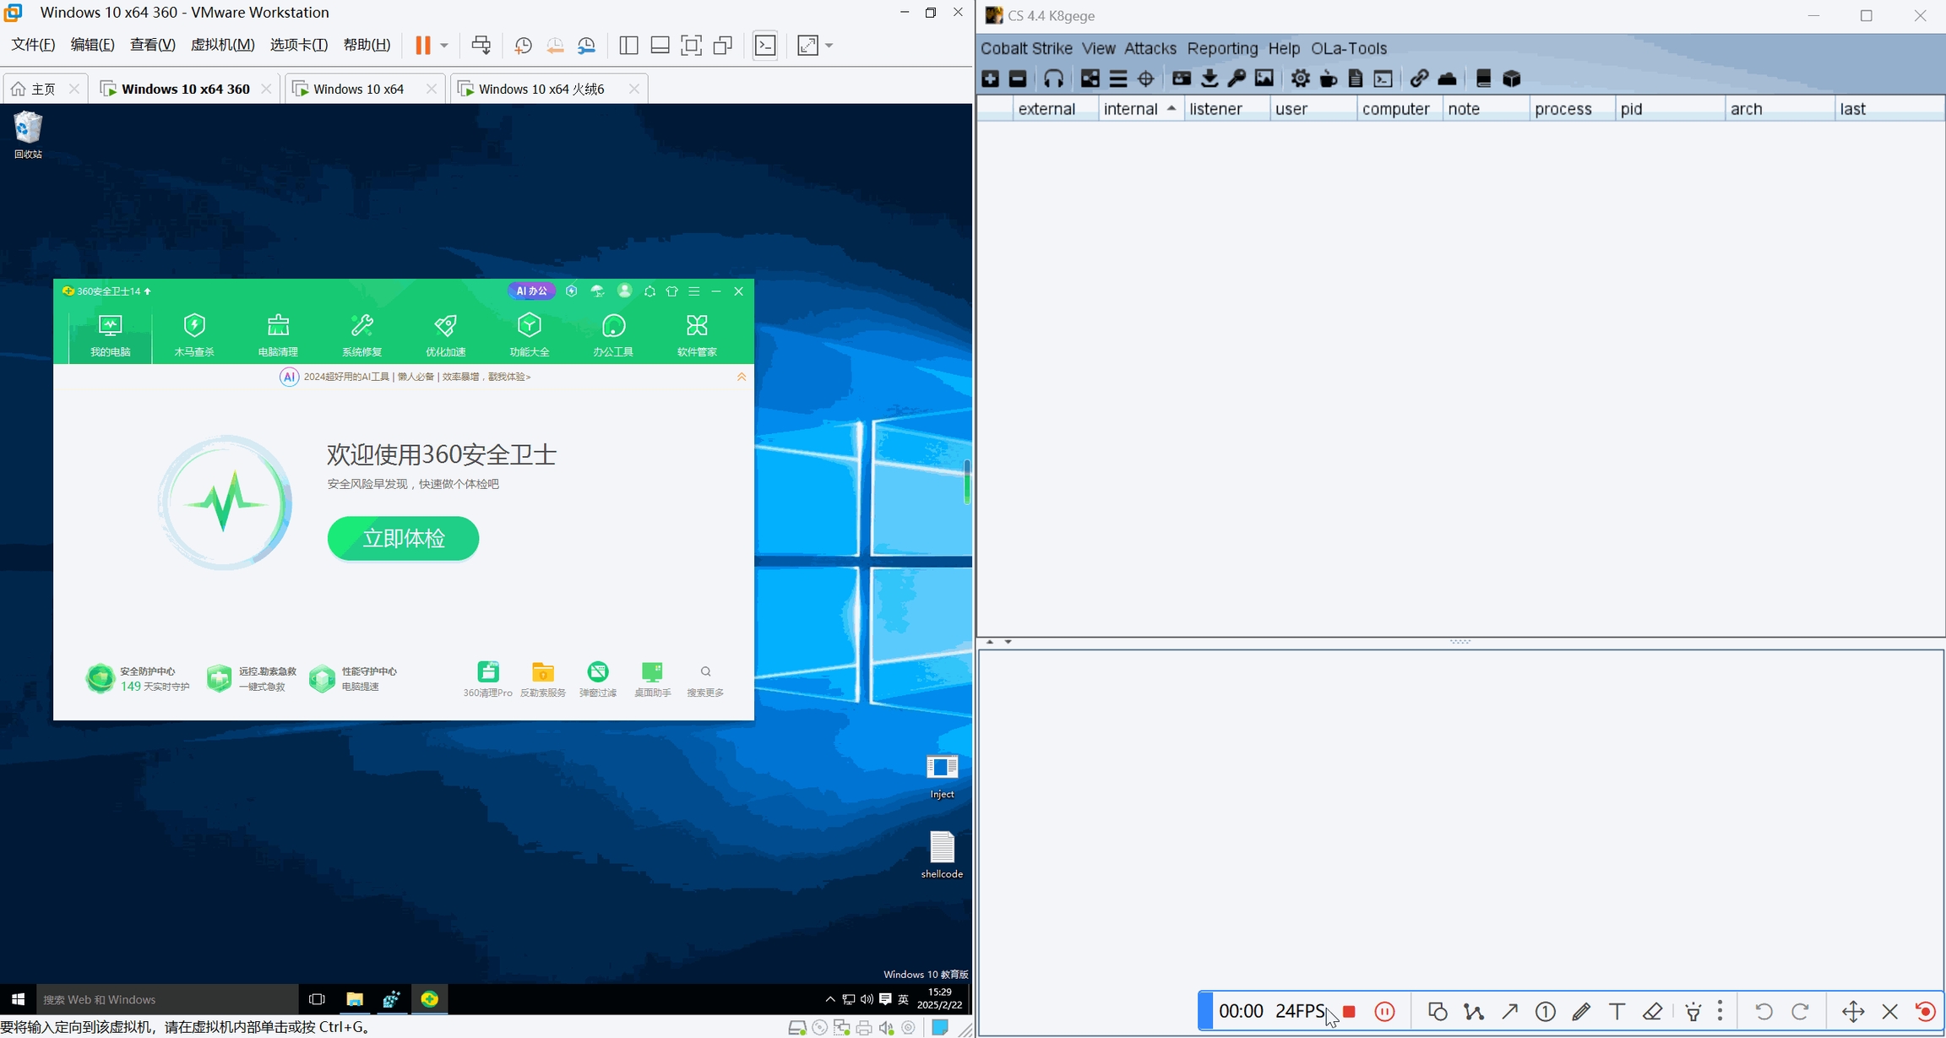Open the 2024 AI tools promotional link
Viewport: 1946px width, 1038px height.
click(x=417, y=377)
